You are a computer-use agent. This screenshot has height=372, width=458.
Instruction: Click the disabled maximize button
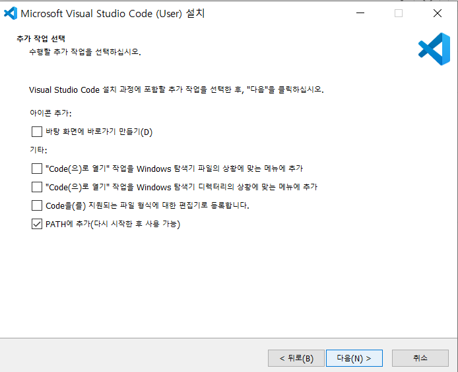coord(399,13)
